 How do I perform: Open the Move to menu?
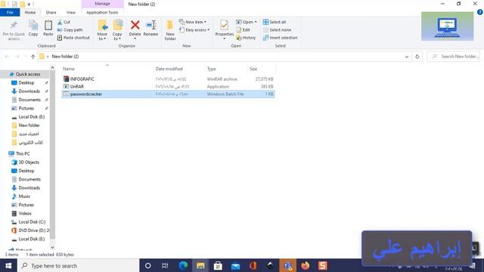click(102, 30)
